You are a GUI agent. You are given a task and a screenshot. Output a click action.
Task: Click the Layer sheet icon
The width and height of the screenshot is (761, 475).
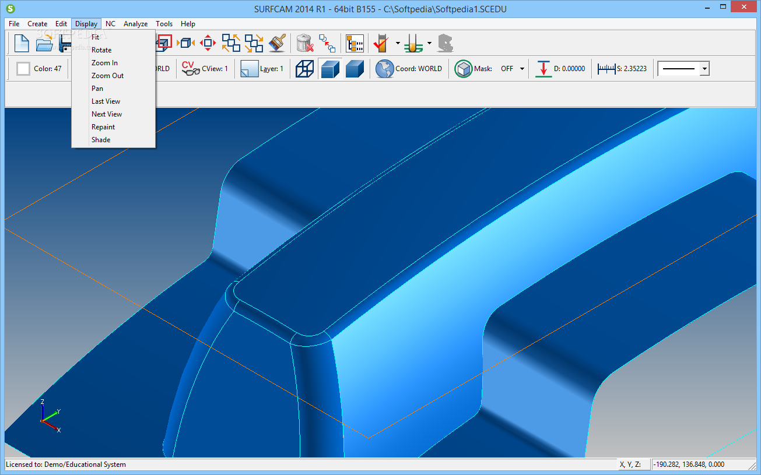[249, 69]
